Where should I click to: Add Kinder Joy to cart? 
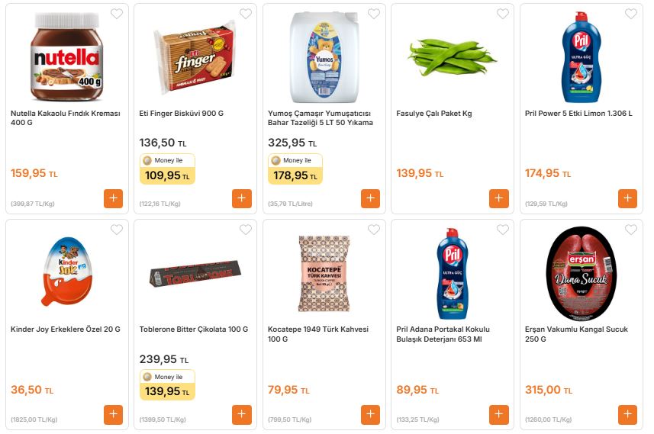tap(113, 414)
